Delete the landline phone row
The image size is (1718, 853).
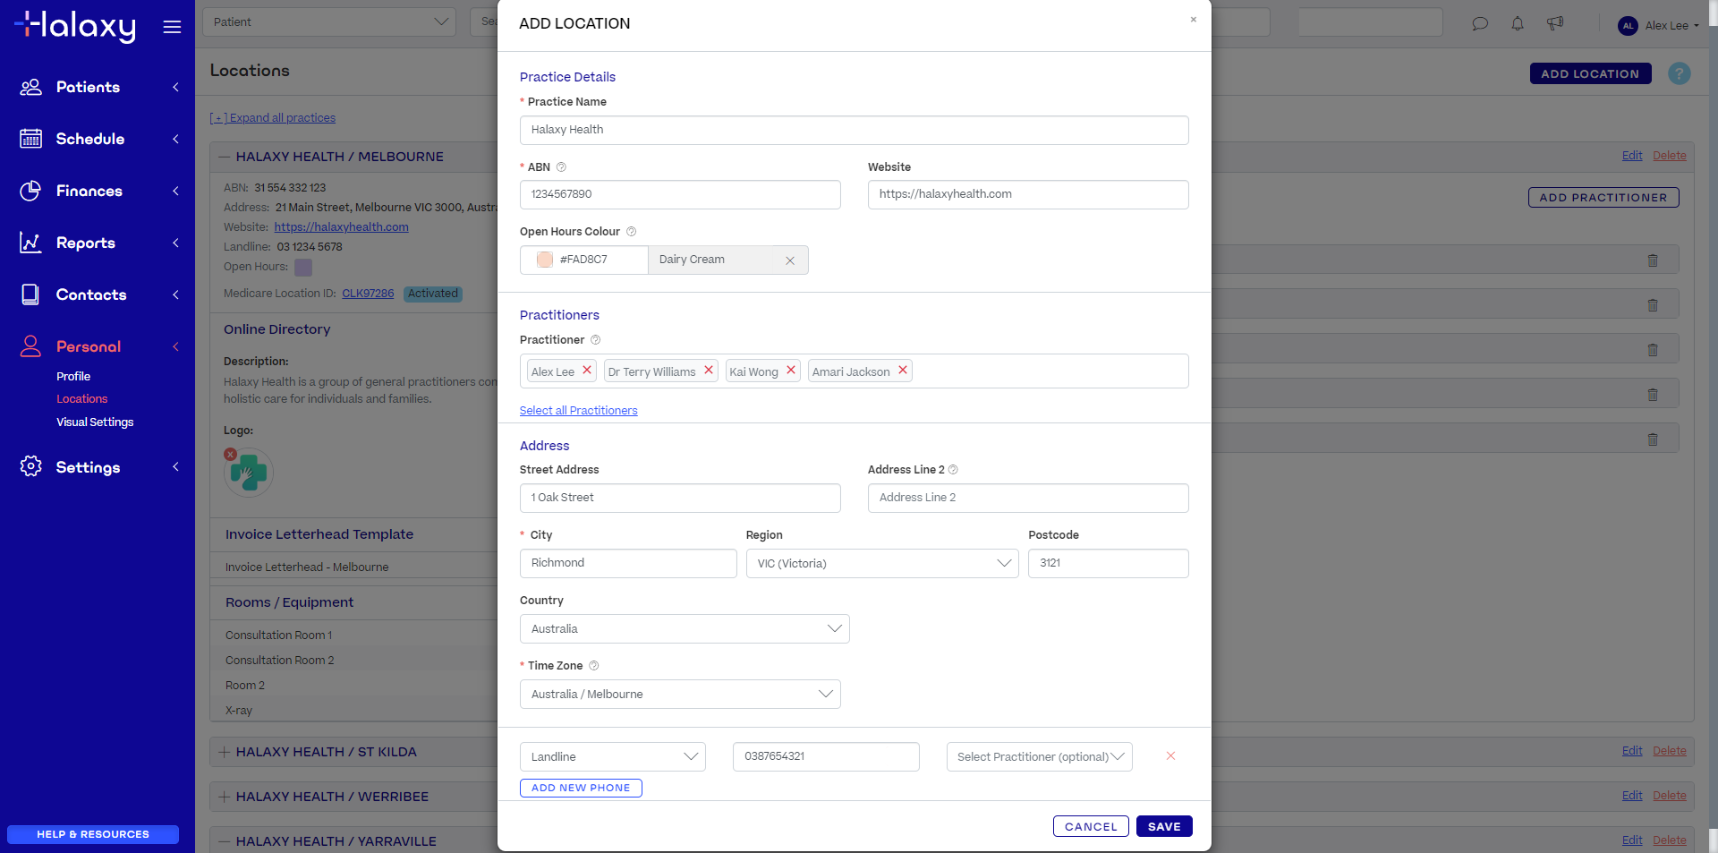point(1170,756)
